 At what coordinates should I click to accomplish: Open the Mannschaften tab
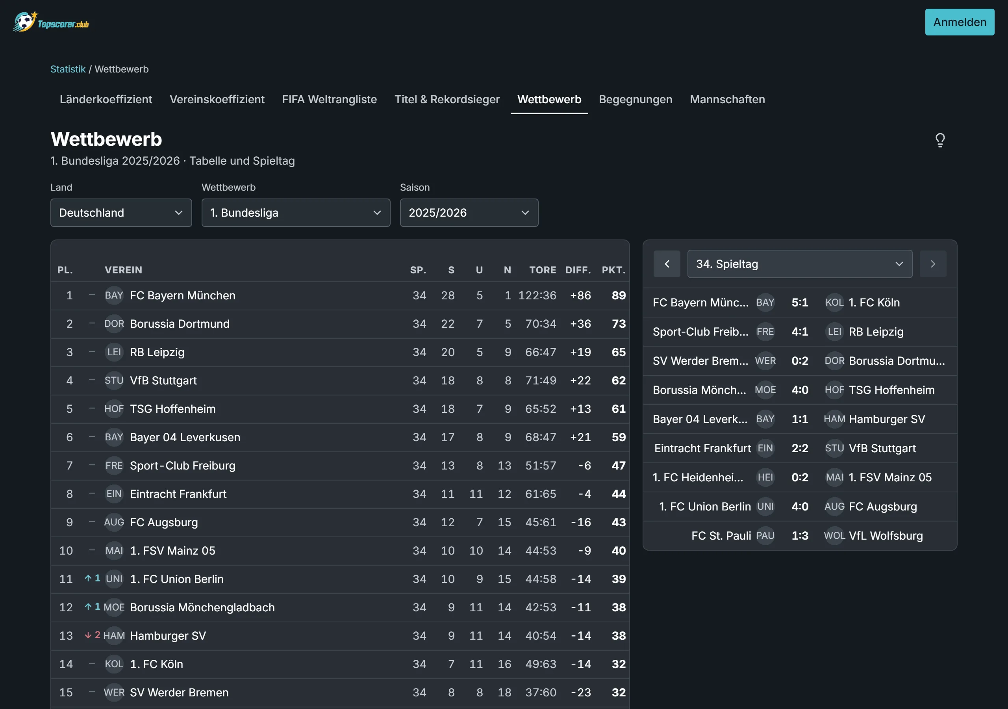(727, 99)
